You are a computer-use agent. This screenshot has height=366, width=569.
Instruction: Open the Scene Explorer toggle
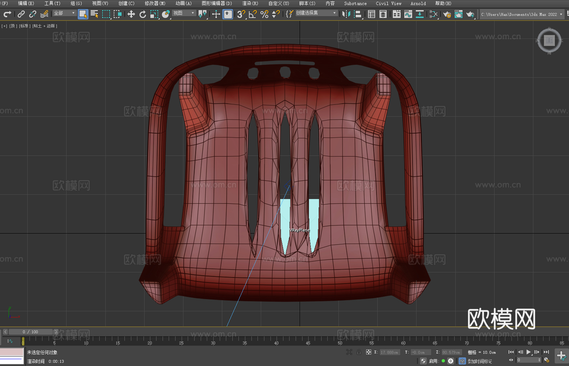point(372,14)
